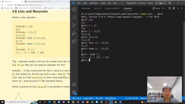The image size is (185, 104).
Task: Toggle the primary side bar layout icon
Action: 157,3
